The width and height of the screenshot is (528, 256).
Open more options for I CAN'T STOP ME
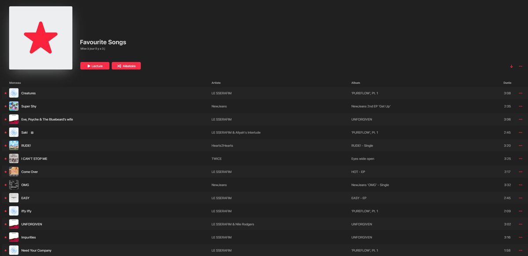click(521, 159)
